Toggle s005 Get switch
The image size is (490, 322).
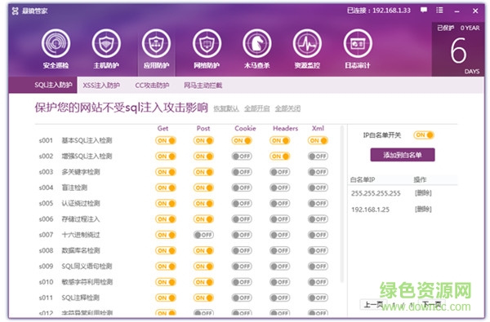[166, 204]
